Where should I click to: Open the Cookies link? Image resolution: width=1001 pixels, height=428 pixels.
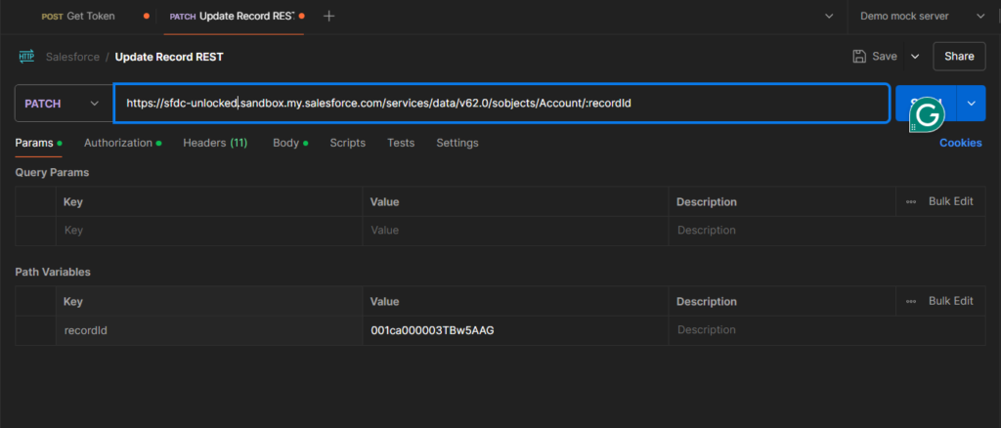point(960,143)
